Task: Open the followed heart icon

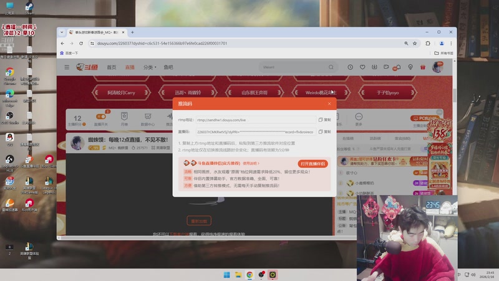Action: pyautogui.click(x=362, y=67)
